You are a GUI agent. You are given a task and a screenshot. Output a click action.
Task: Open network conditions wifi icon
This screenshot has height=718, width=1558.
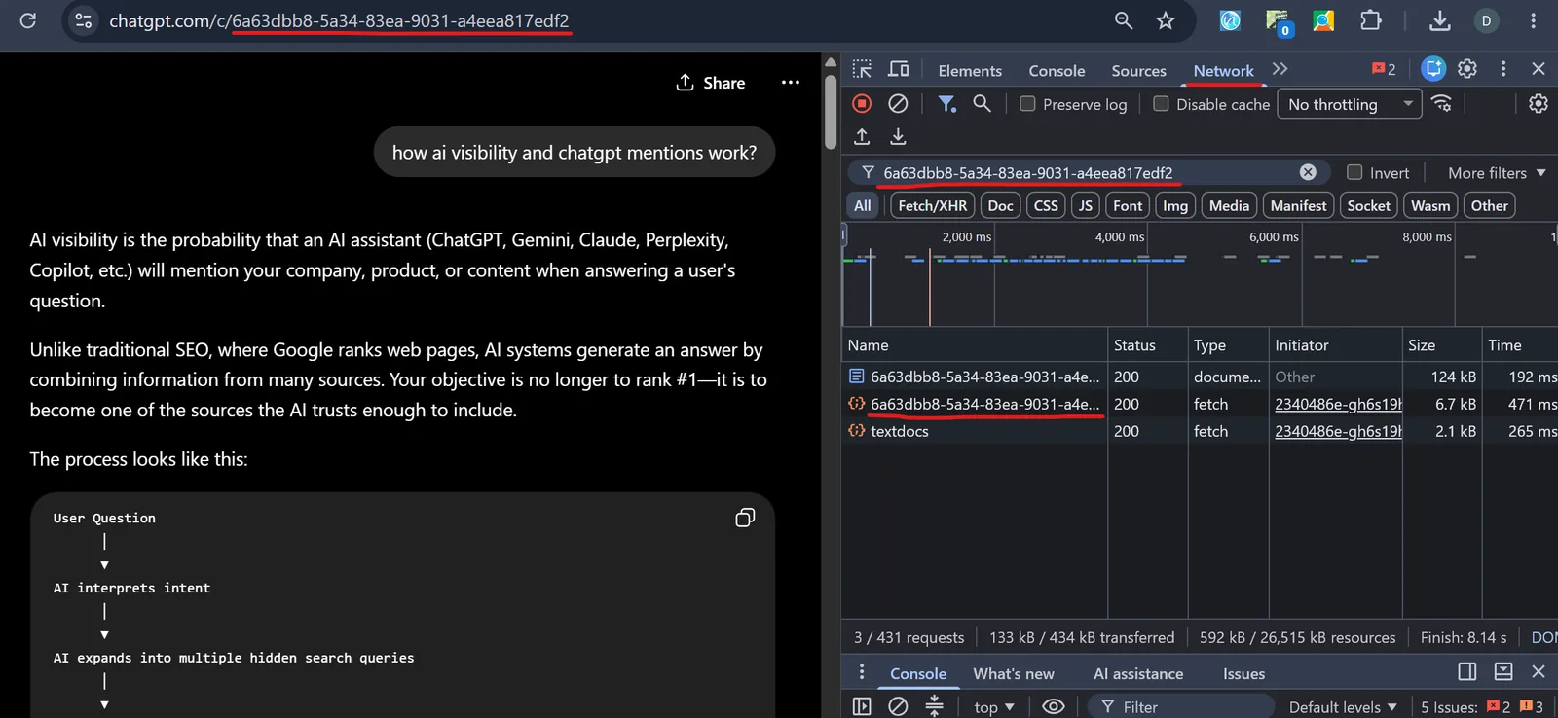click(1442, 103)
